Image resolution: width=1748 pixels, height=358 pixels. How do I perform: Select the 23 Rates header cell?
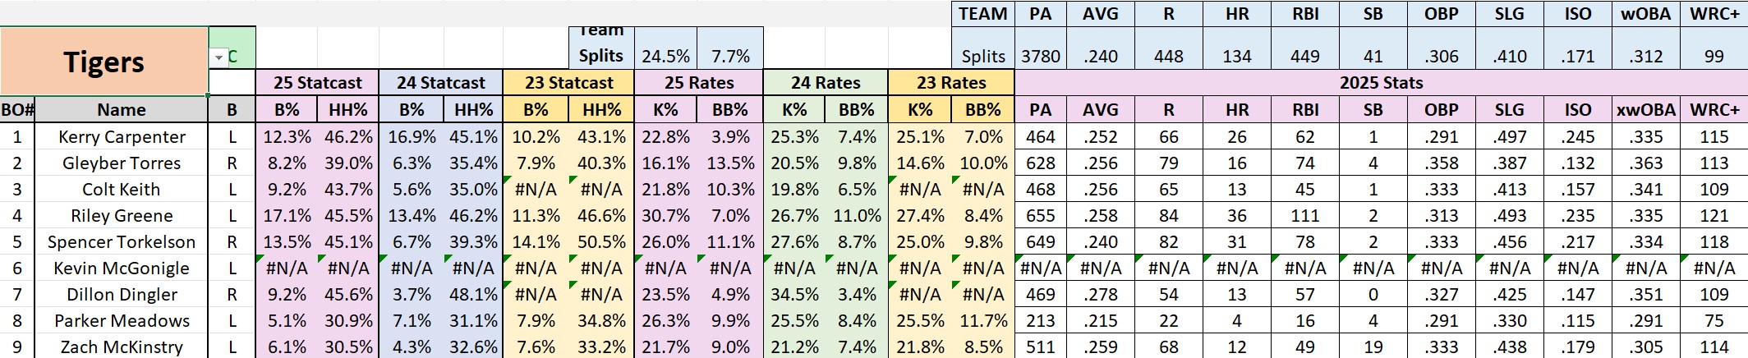pyautogui.click(x=951, y=83)
